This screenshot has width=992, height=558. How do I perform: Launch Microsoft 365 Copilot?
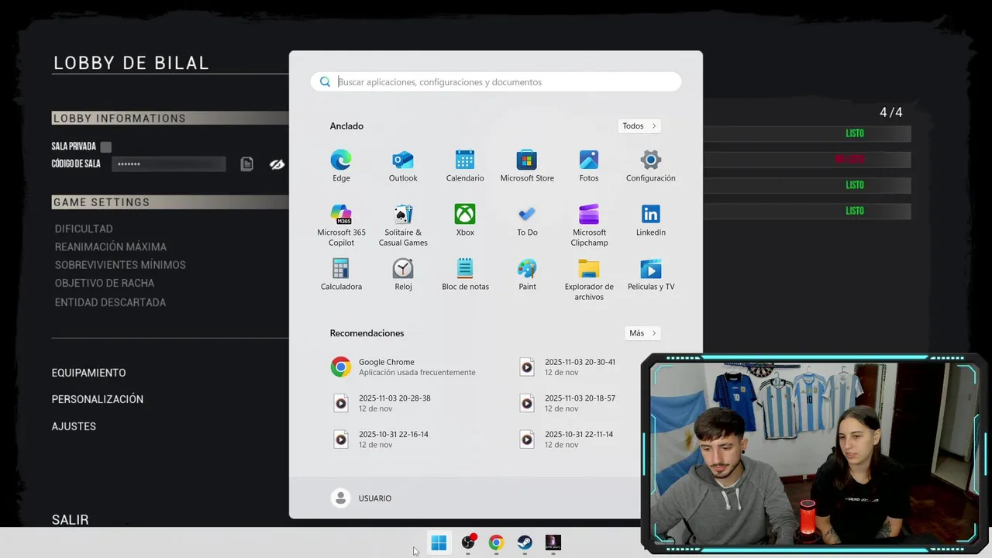tap(341, 225)
